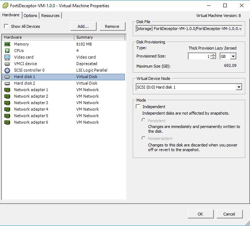Close the Virtual Machine Properties window
The image size is (250, 226).
242,5
